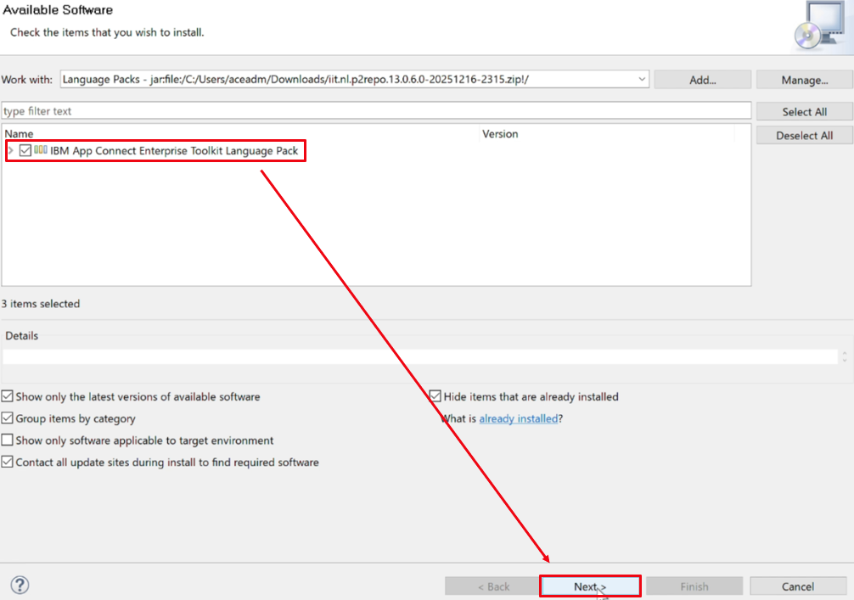This screenshot has height=600, width=854.
Task: Toggle IBM App Connect Toolkit Language Pack checkbox
Action: pyautogui.click(x=25, y=150)
